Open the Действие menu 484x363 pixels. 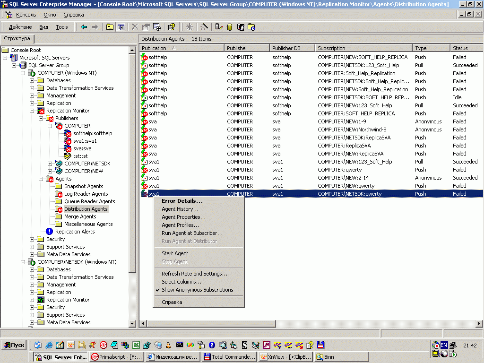[20, 27]
